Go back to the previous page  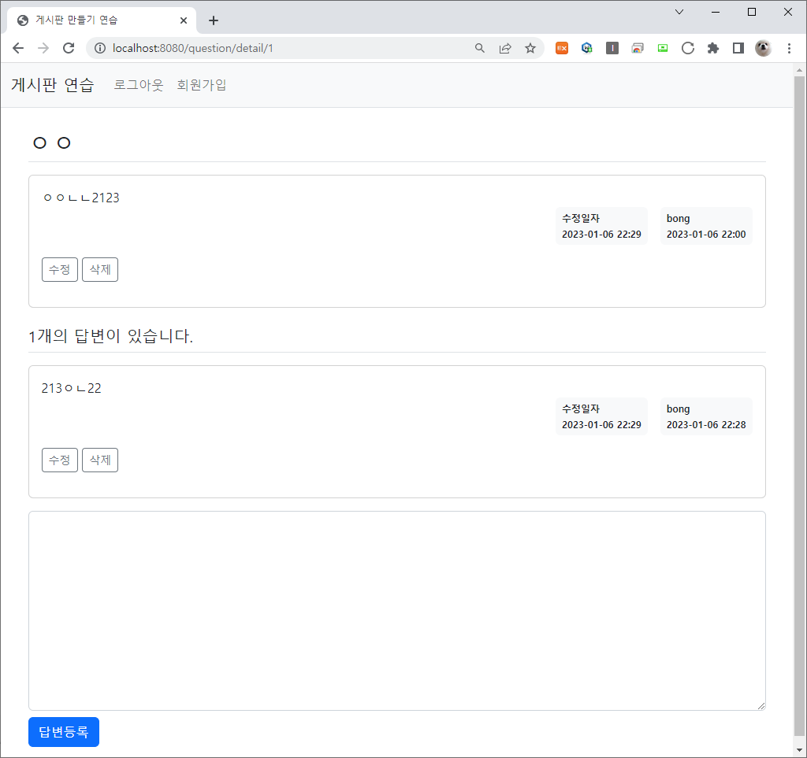[18, 48]
